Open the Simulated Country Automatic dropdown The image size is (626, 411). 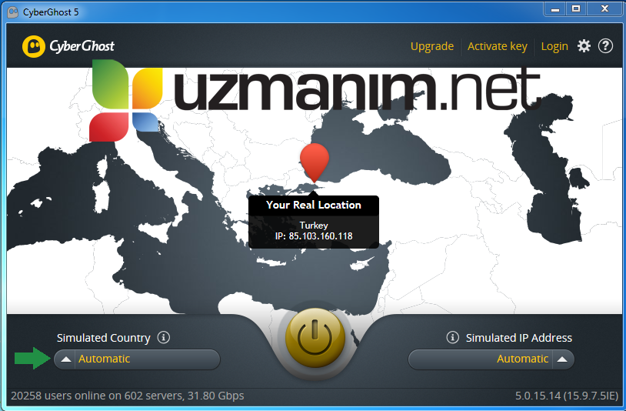tap(137, 359)
